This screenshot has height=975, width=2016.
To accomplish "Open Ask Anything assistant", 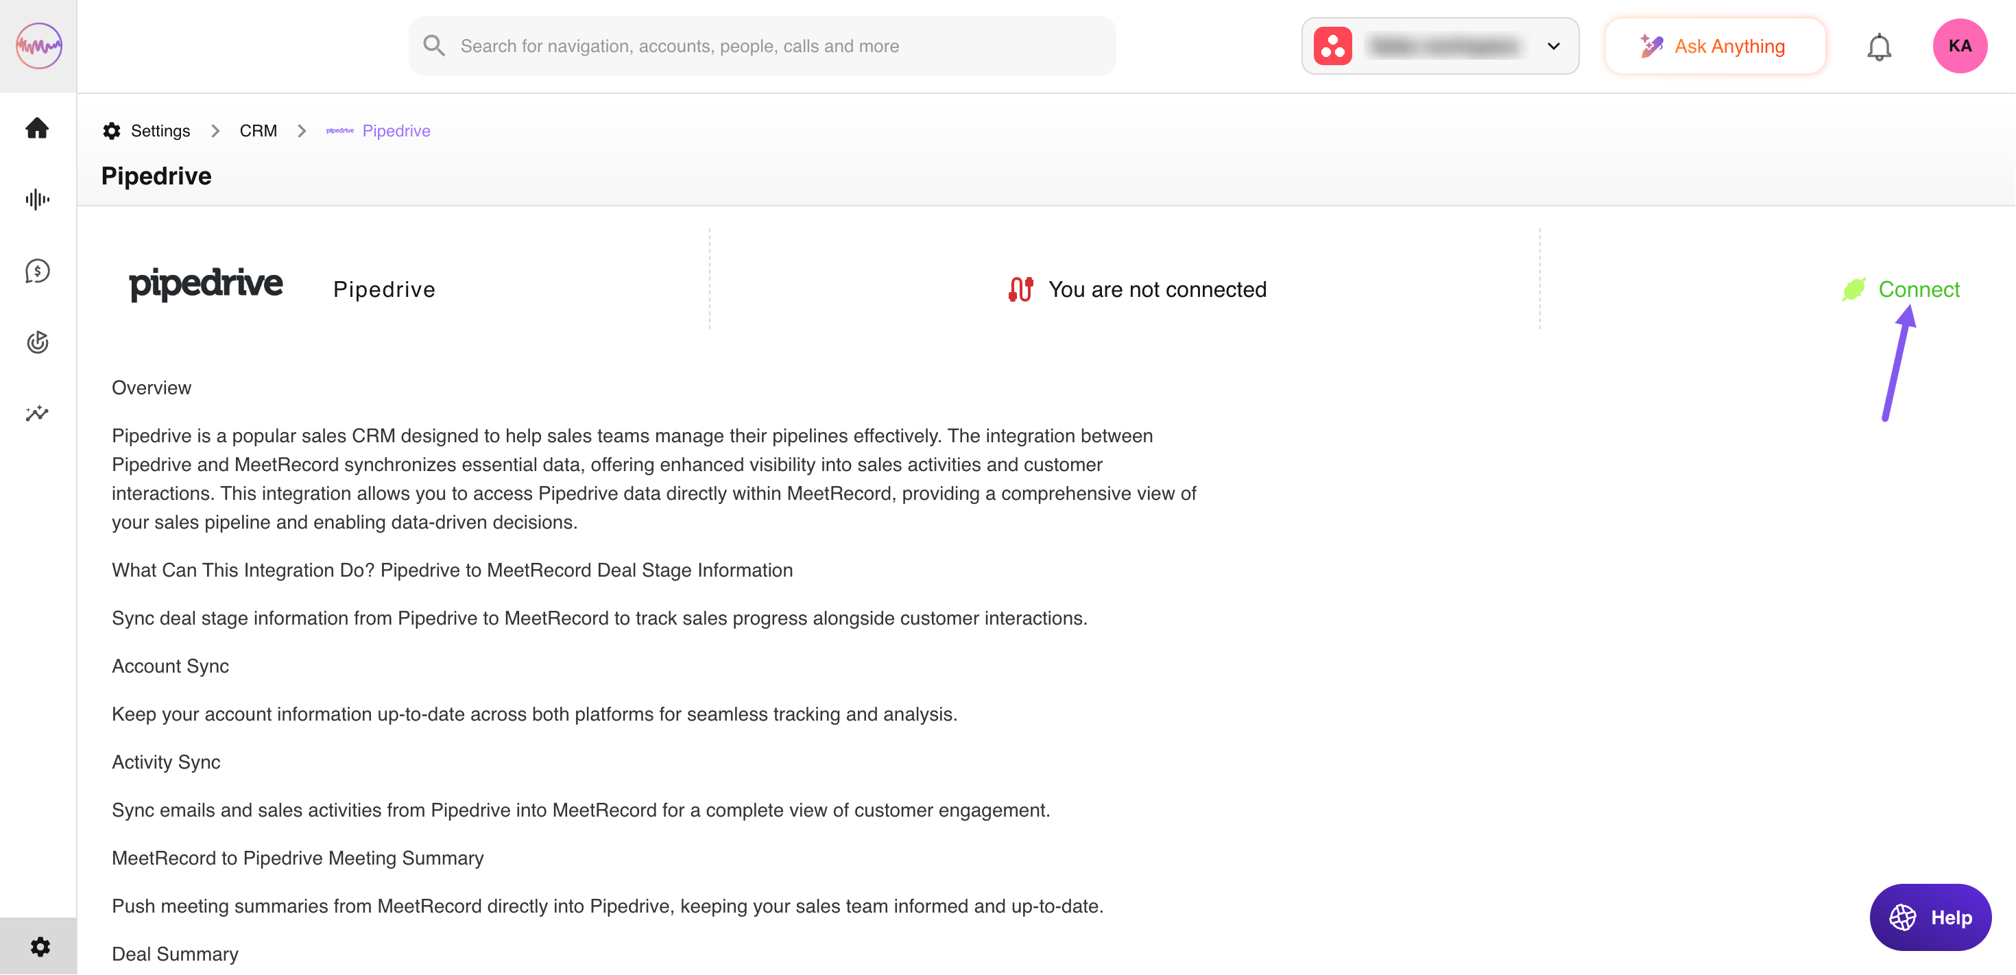I will click(x=1714, y=46).
